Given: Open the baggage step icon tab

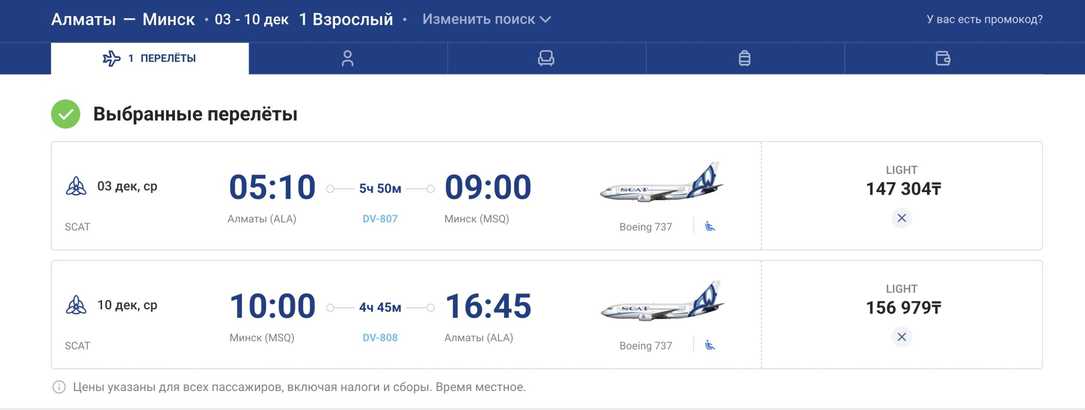Looking at the screenshot, I should [744, 58].
